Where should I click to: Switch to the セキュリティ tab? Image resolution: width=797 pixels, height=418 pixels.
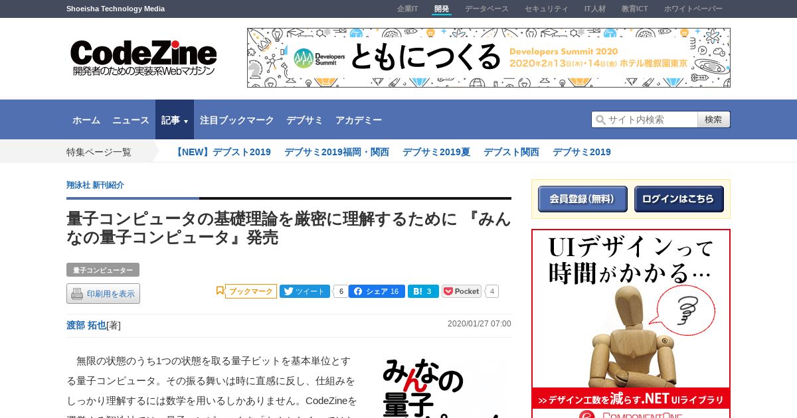pyautogui.click(x=547, y=9)
